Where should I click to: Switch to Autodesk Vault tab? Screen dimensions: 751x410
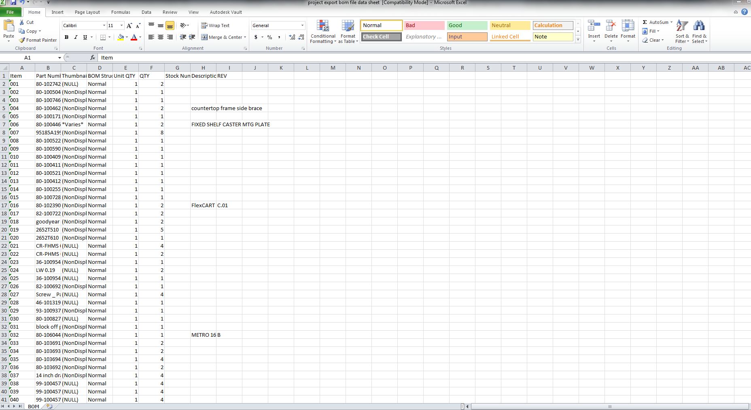tap(226, 12)
